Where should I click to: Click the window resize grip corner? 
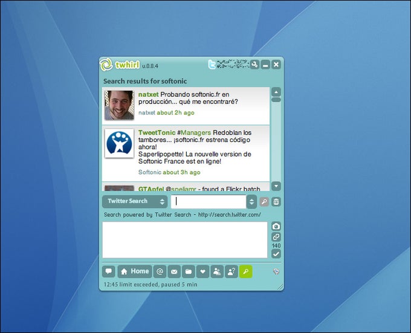coord(280,287)
